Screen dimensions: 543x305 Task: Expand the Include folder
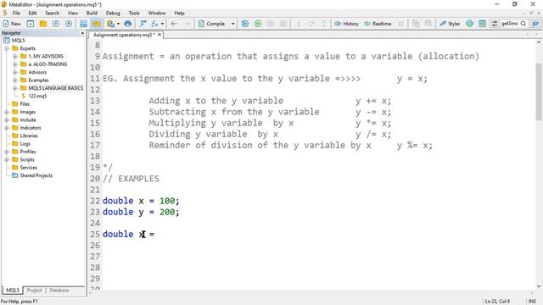tap(7, 119)
